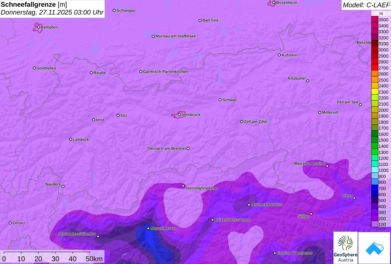Click the cyan 1000 m legend swatch

375,170
